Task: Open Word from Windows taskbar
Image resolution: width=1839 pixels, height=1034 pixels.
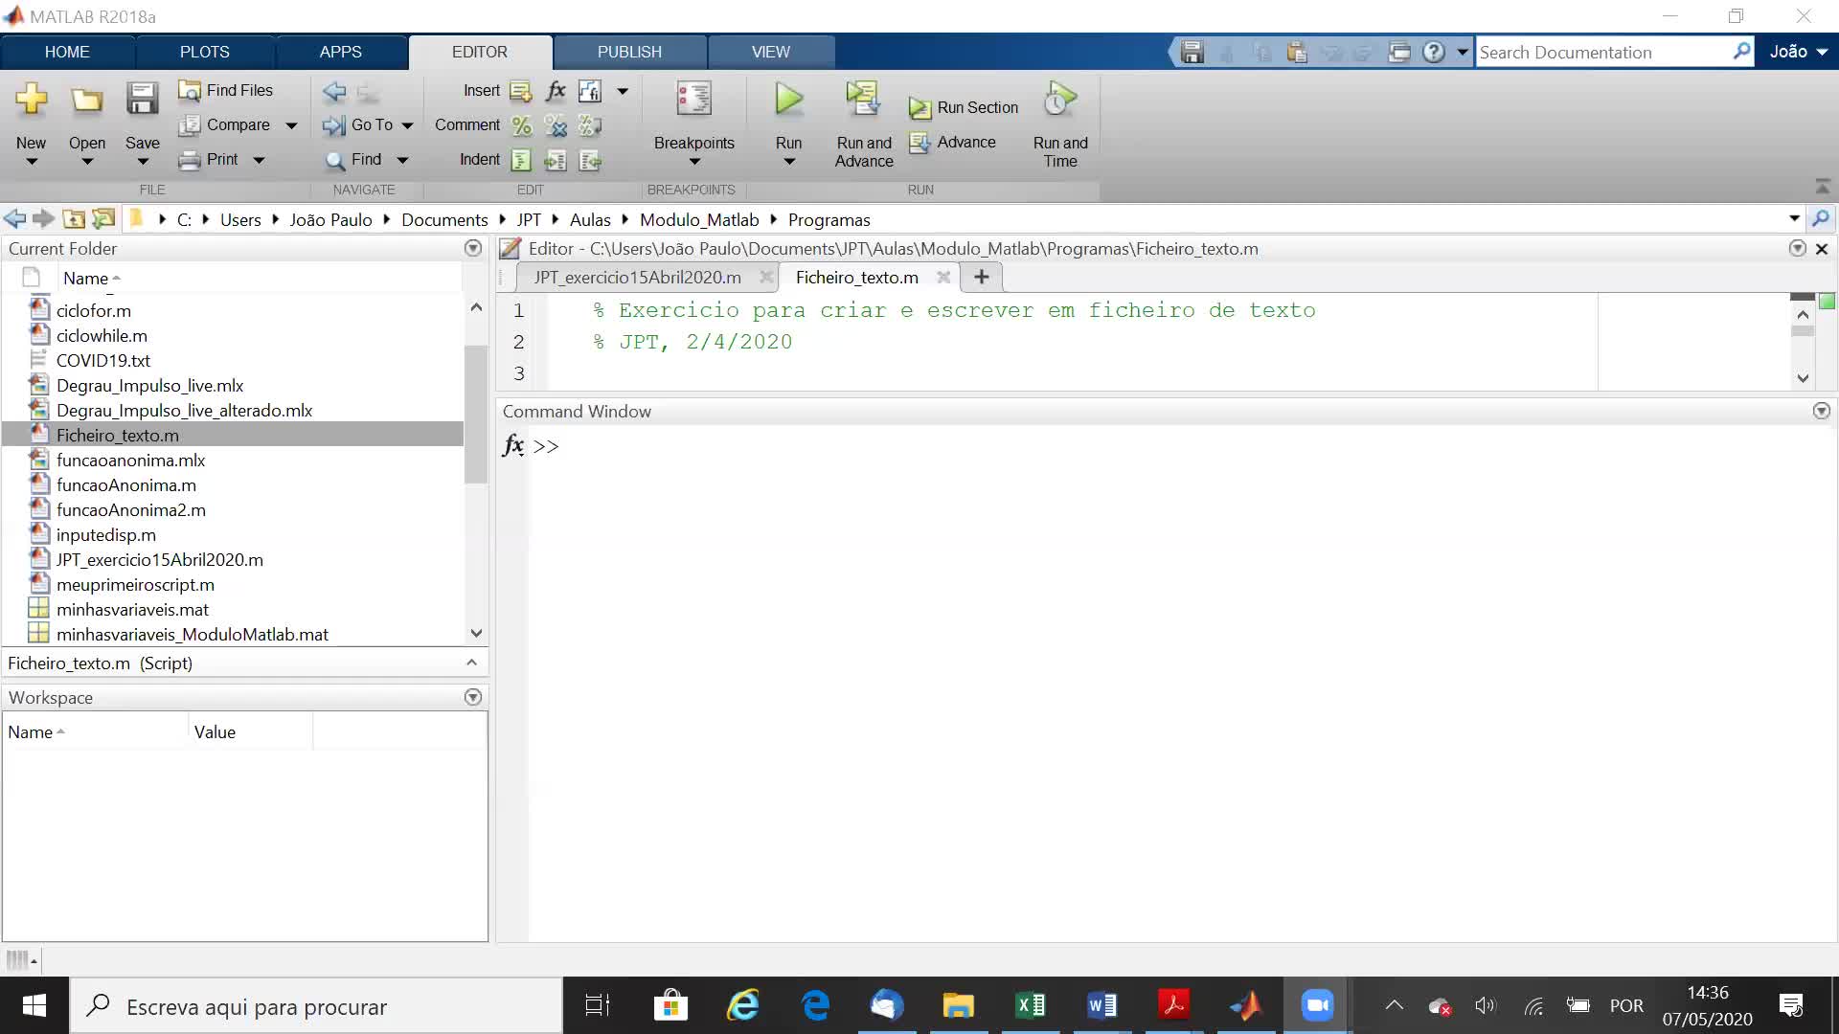Action: [1102, 1005]
